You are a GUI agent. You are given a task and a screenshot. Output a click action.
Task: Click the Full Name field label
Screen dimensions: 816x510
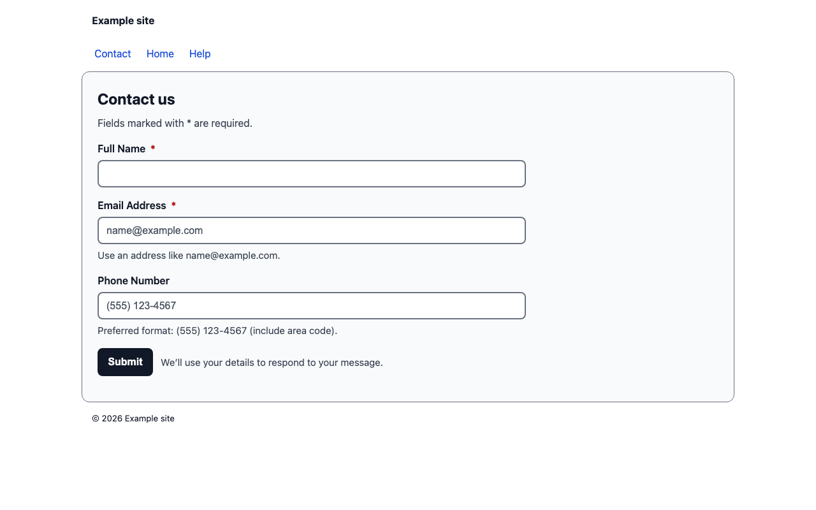(x=121, y=149)
